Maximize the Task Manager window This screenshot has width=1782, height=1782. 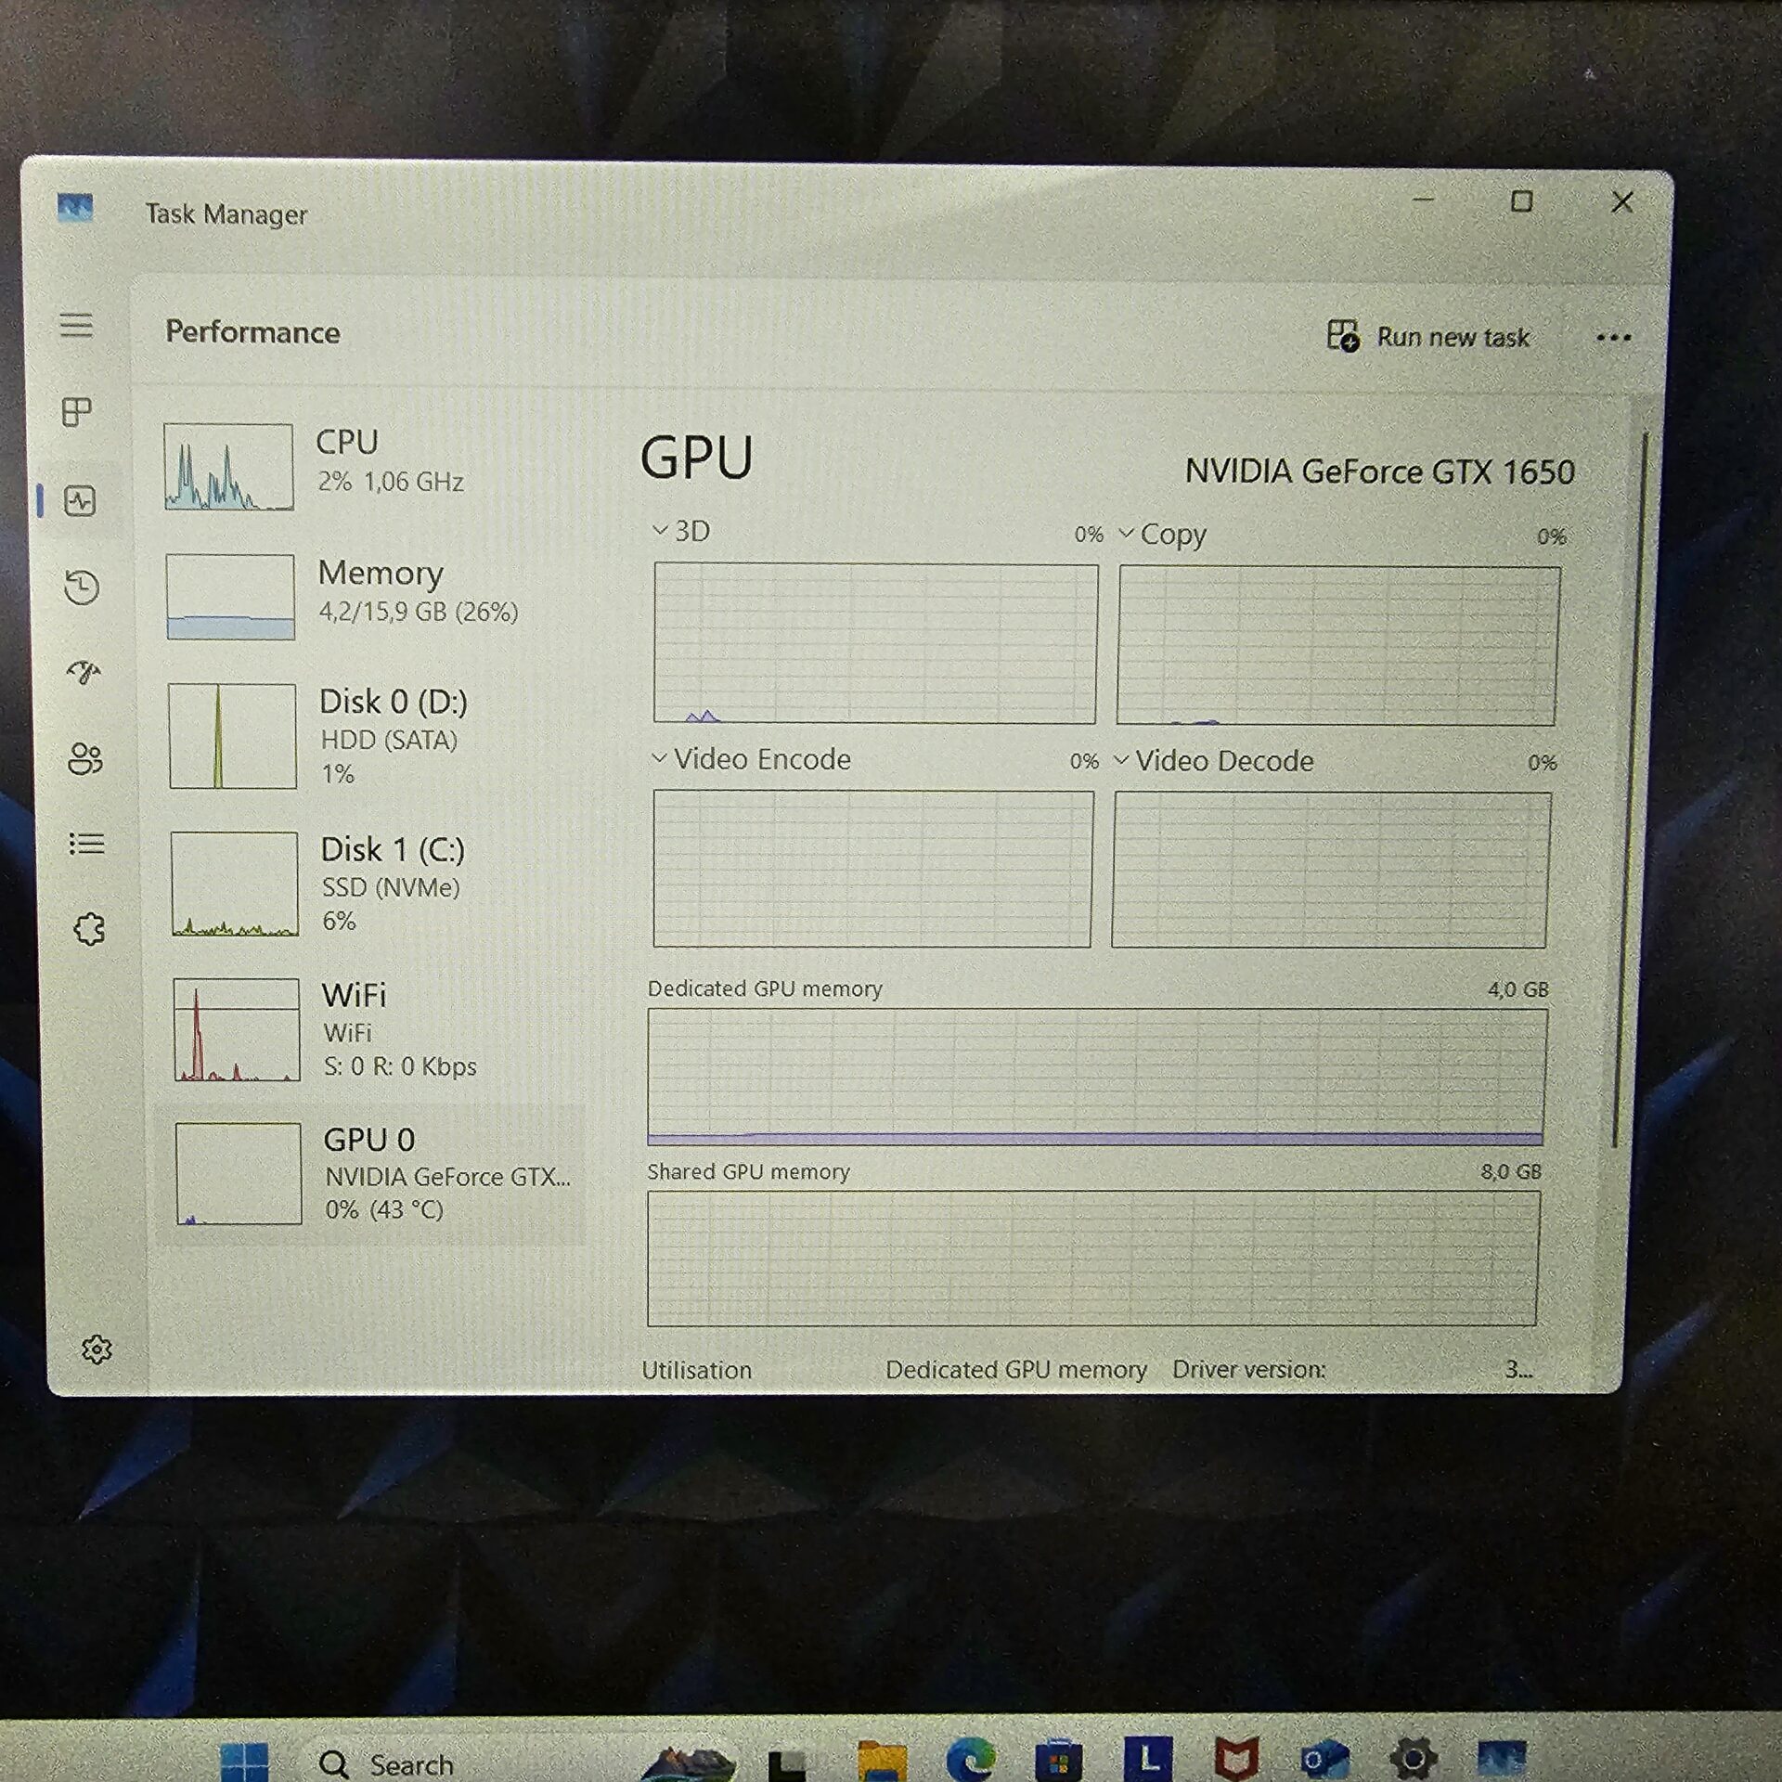pyautogui.click(x=1521, y=200)
